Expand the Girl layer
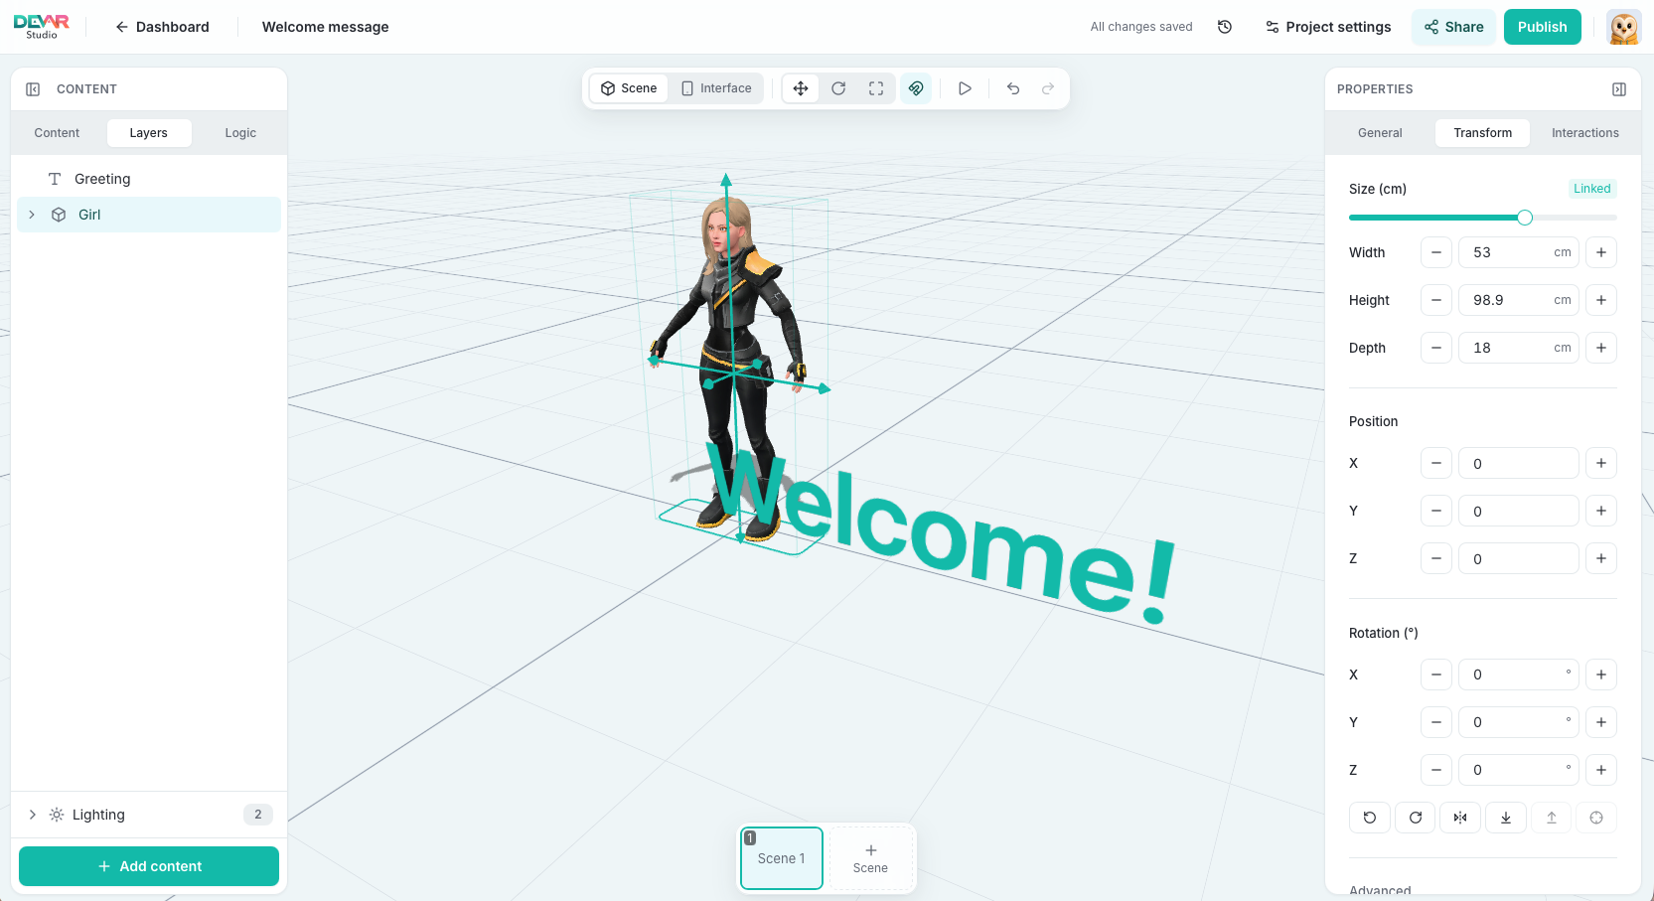Viewport: 1654px width, 901px height. click(x=32, y=215)
